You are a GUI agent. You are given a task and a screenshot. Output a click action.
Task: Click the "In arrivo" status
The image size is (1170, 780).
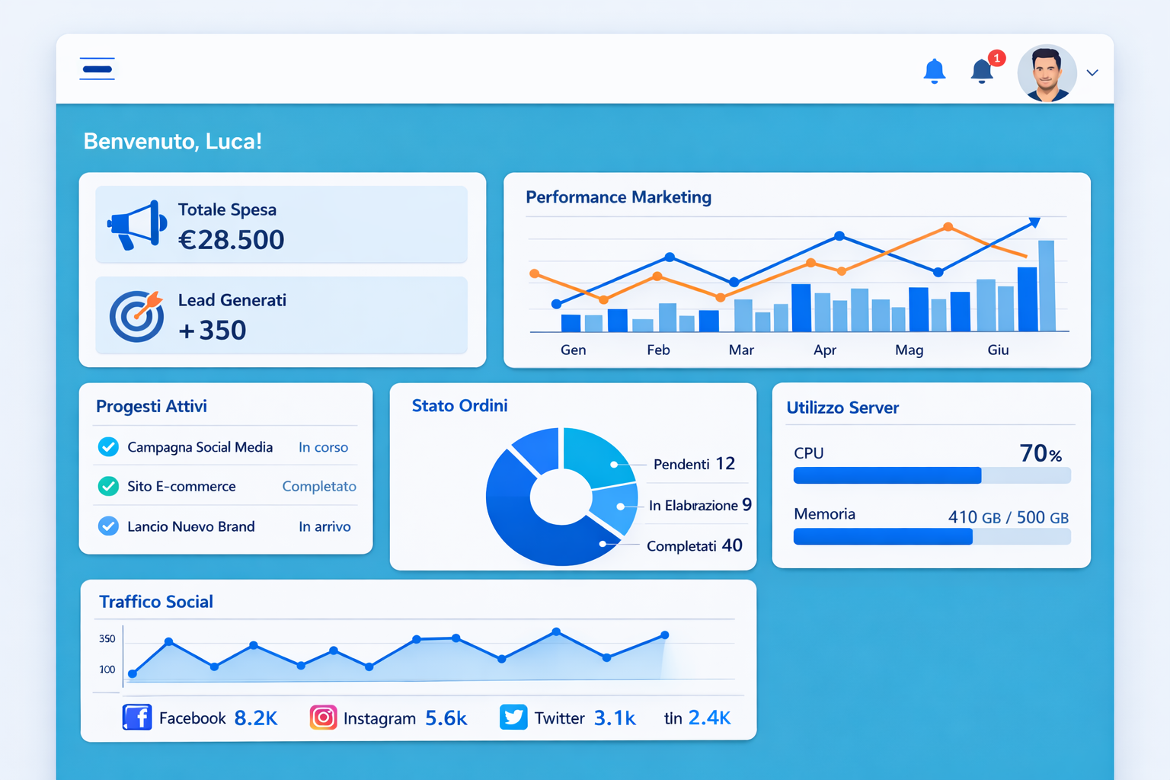(324, 526)
